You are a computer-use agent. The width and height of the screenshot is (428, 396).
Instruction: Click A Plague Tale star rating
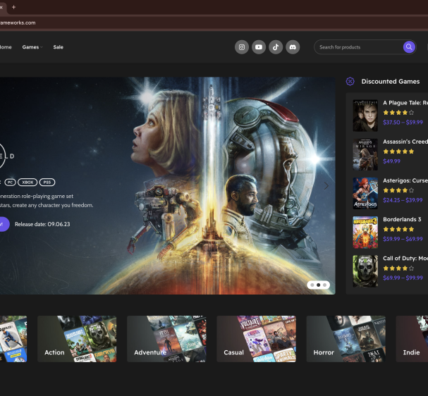[398, 112]
